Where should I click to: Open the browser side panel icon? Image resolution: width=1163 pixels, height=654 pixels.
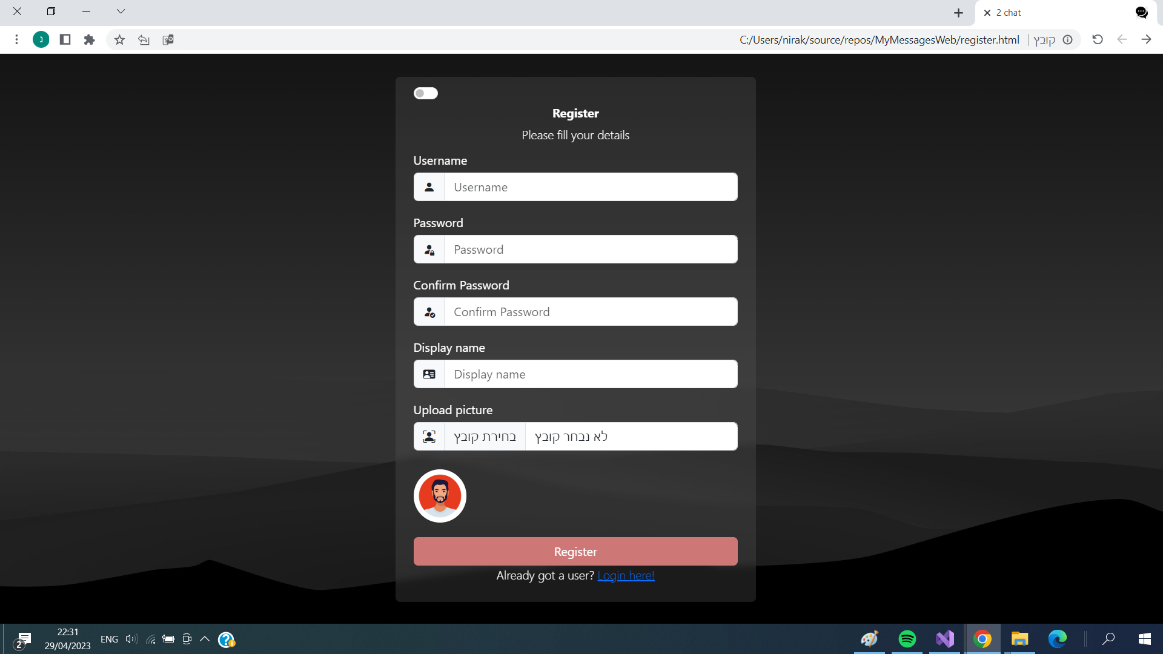tap(65, 40)
